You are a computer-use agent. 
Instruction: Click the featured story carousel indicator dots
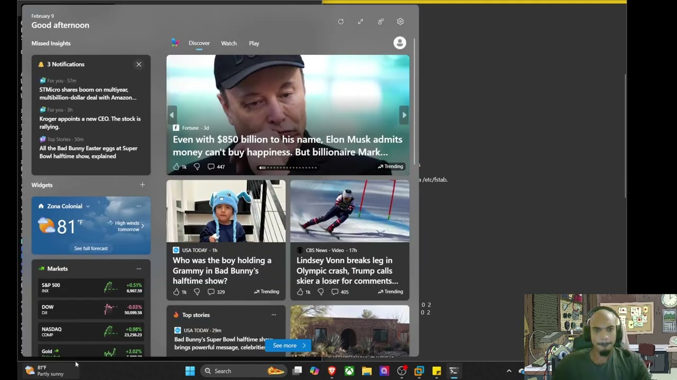(x=288, y=167)
